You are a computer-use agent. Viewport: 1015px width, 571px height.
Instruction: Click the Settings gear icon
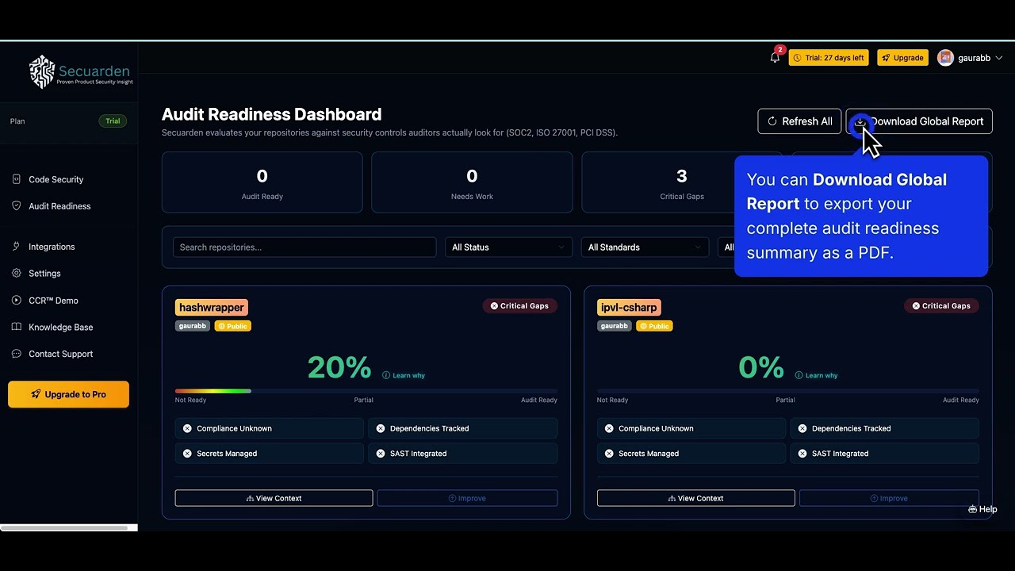tap(16, 274)
